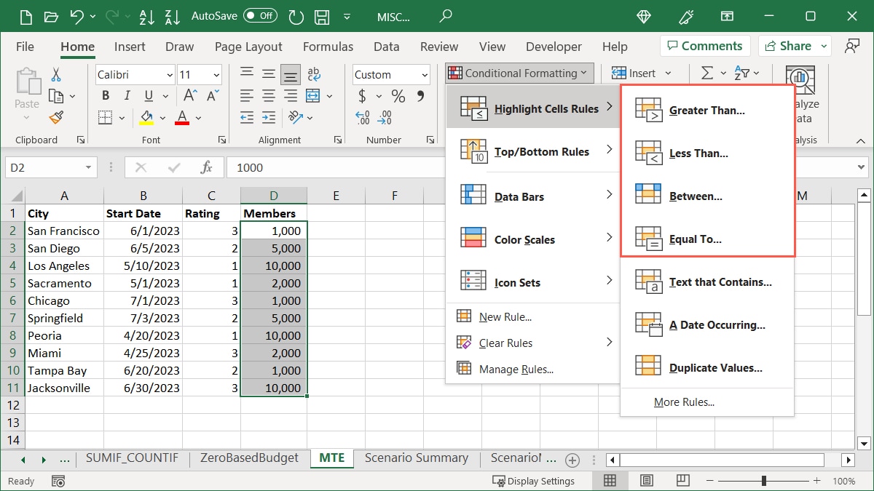
Task: Select the Greater Than rule option
Action: (x=706, y=111)
